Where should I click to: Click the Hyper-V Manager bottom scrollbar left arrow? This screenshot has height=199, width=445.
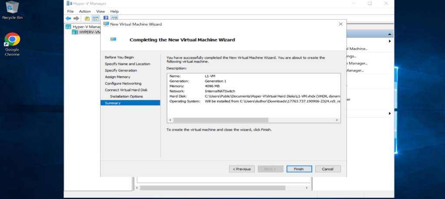pos(136,188)
